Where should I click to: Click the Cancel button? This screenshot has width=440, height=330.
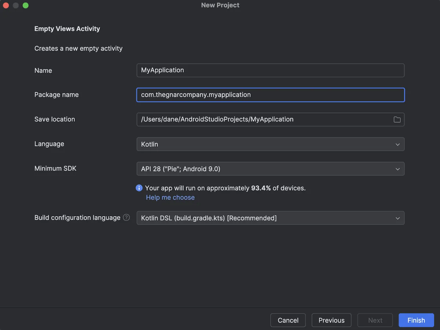point(288,320)
